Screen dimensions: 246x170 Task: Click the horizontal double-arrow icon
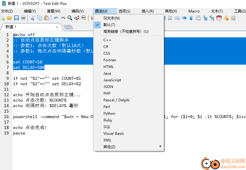point(184,18)
